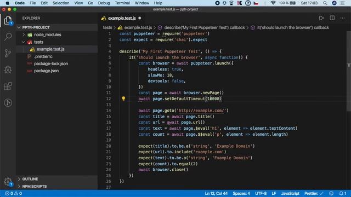
Task: Click the unsaved dot on example.test.js tab
Action: pos(140,18)
